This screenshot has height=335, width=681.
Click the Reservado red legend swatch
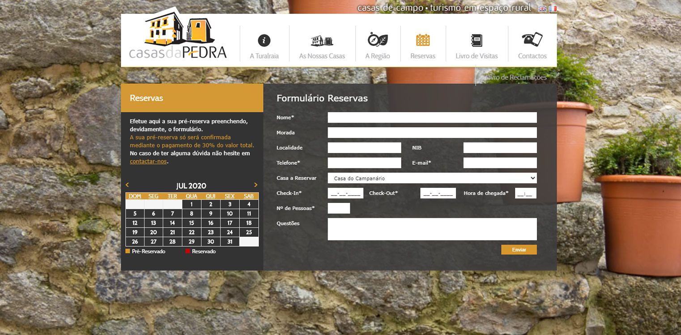(x=188, y=251)
